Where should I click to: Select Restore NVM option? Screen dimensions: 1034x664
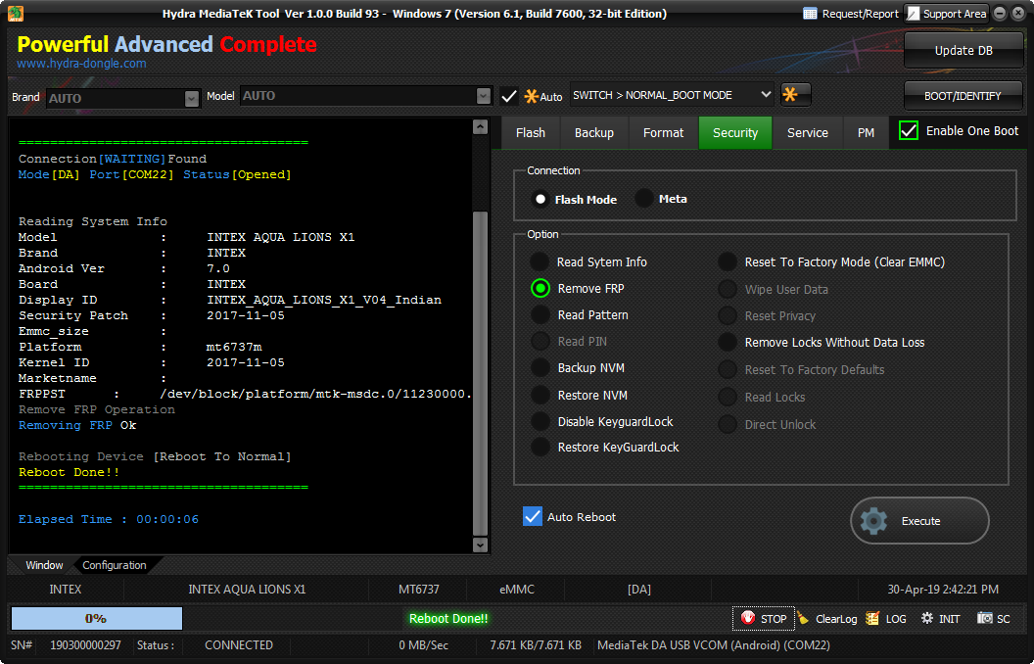[x=540, y=395]
